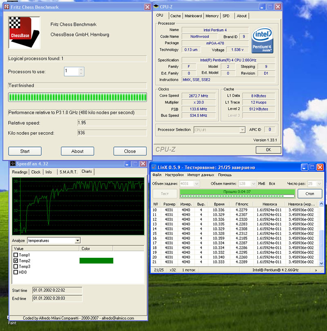
Task: Open the Объем задачи dropdown in LinX
Action: coord(197,184)
